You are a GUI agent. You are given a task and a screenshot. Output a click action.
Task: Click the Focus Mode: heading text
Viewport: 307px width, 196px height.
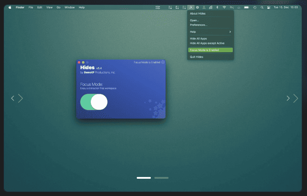[x=91, y=84]
